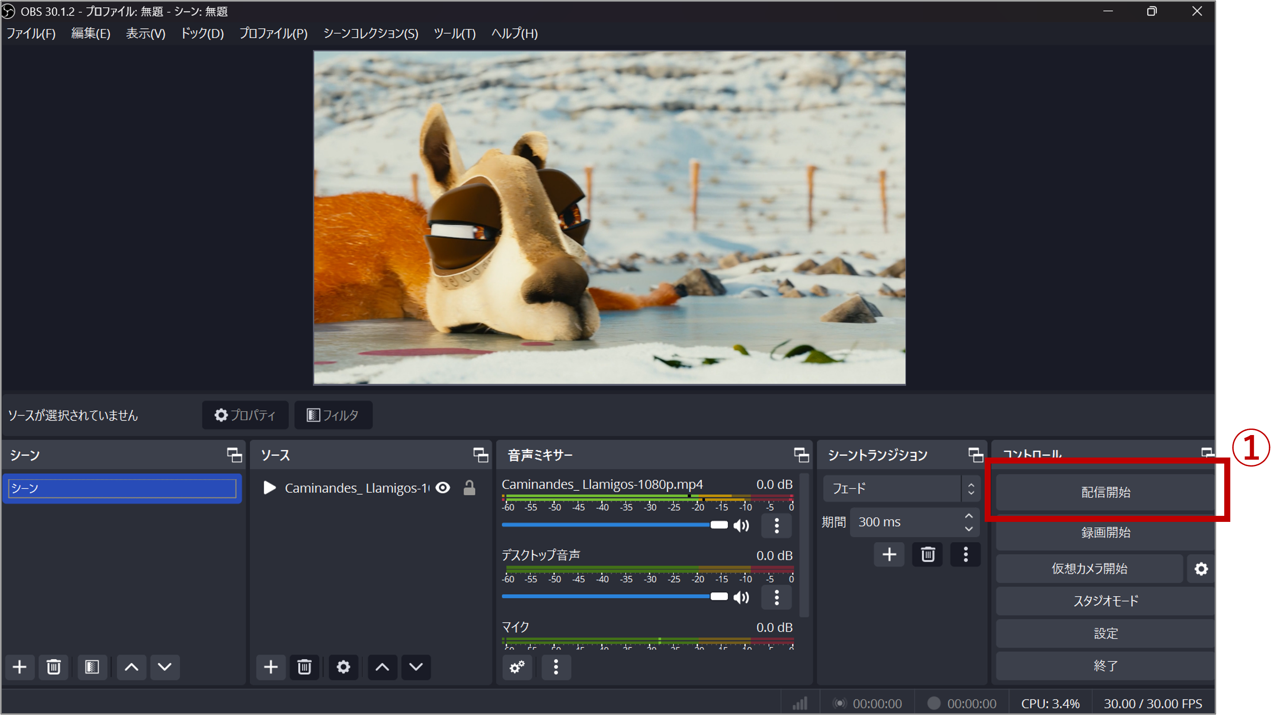
Task: Open advanced audio properties gears icon
Action: (x=517, y=667)
